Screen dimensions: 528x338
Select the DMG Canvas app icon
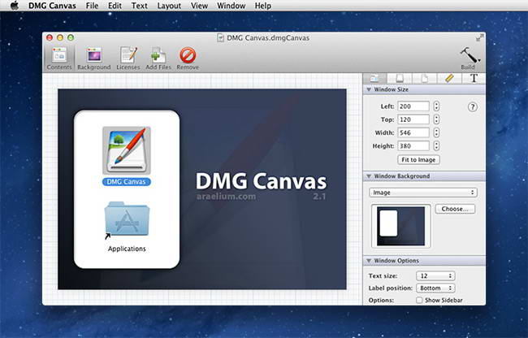tap(126, 151)
